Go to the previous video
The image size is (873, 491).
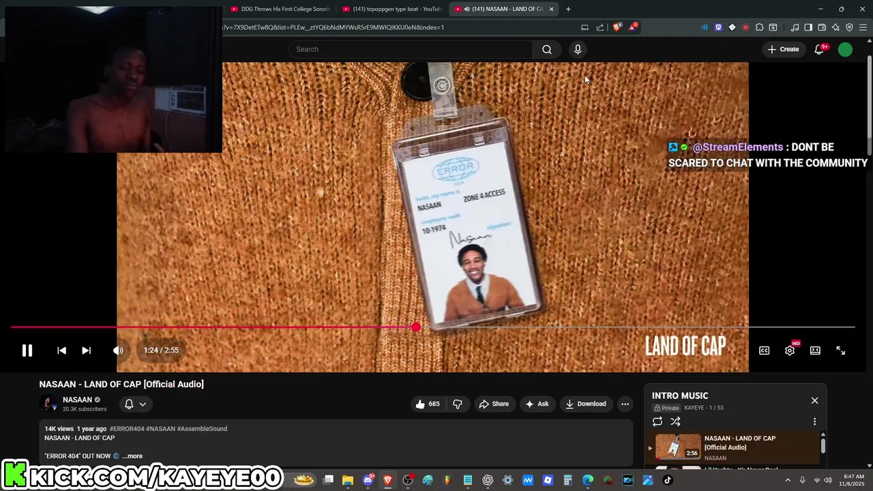(61, 350)
